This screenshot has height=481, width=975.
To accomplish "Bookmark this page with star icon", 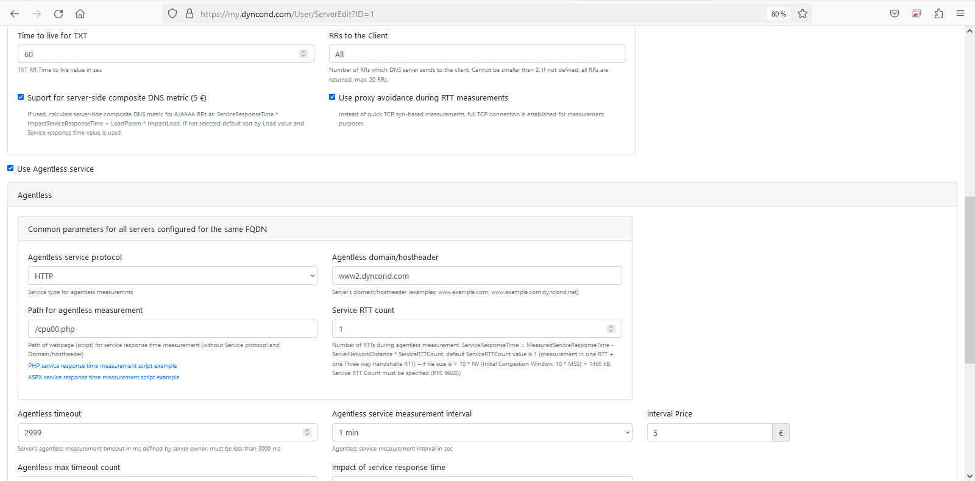I will (803, 13).
